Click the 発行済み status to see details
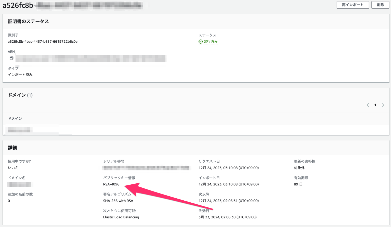Image resolution: width=391 pixels, height=227 pixels. pos(210,41)
